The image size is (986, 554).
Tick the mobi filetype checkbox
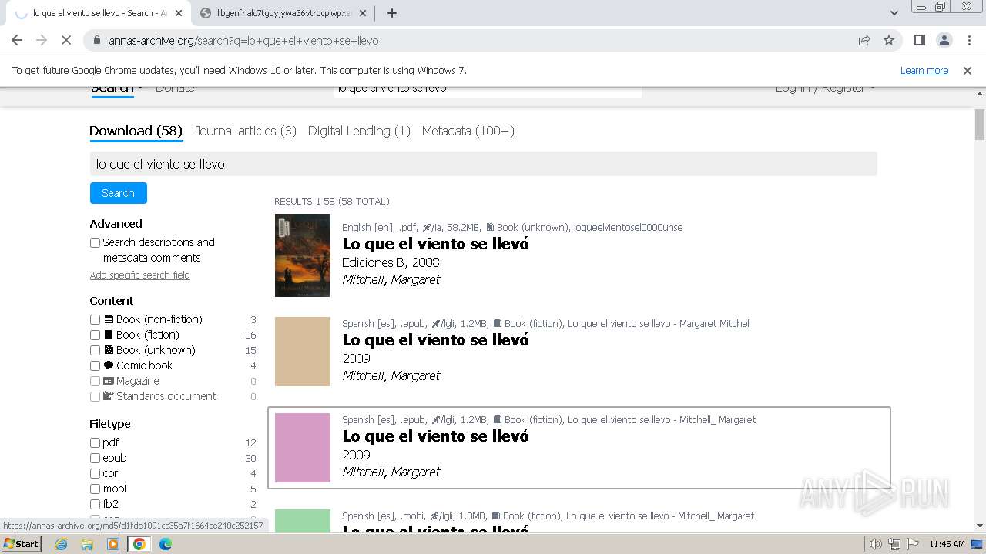pos(95,489)
